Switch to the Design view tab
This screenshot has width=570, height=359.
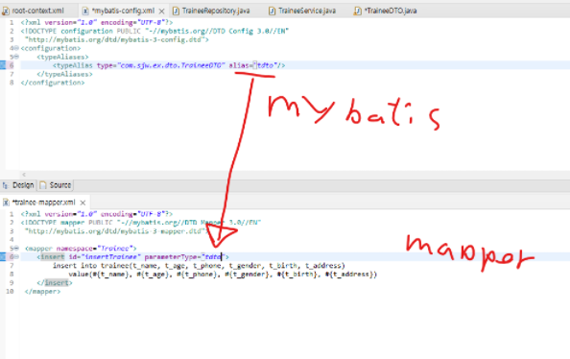click(18, 185)
